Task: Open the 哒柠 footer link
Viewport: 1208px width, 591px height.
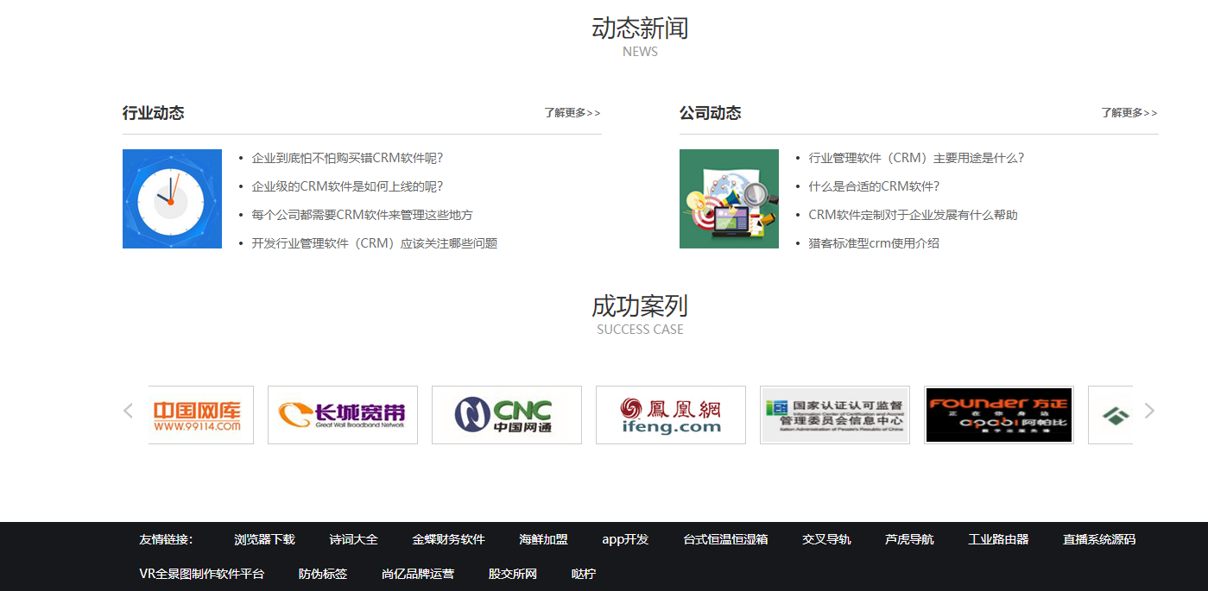Action: [584, 574]
